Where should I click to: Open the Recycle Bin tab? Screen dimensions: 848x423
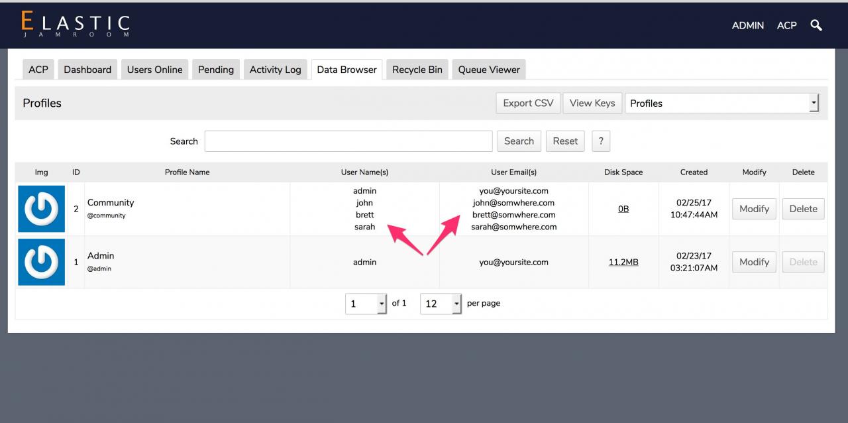point(417,70)
